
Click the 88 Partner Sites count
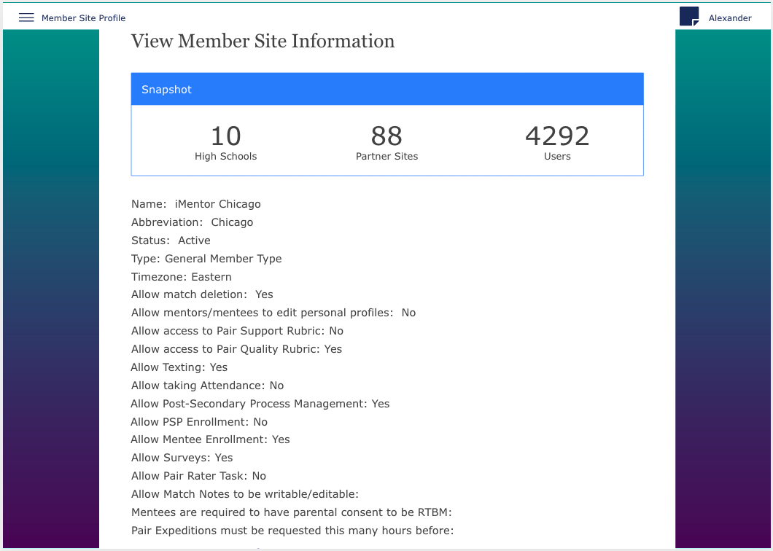click(386, 136)
